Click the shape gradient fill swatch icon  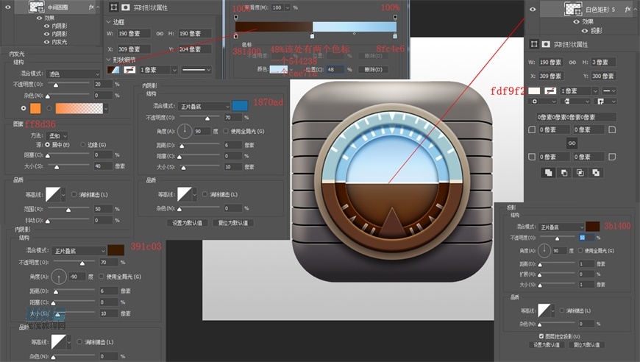coord(113,70)
